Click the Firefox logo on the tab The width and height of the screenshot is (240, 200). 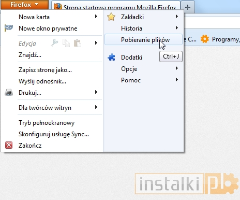point(57,7)
